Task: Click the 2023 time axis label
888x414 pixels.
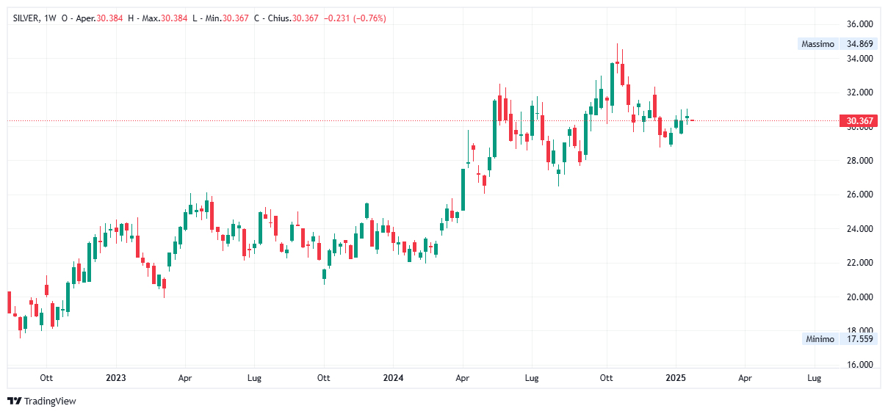Action: click(115, 378)
